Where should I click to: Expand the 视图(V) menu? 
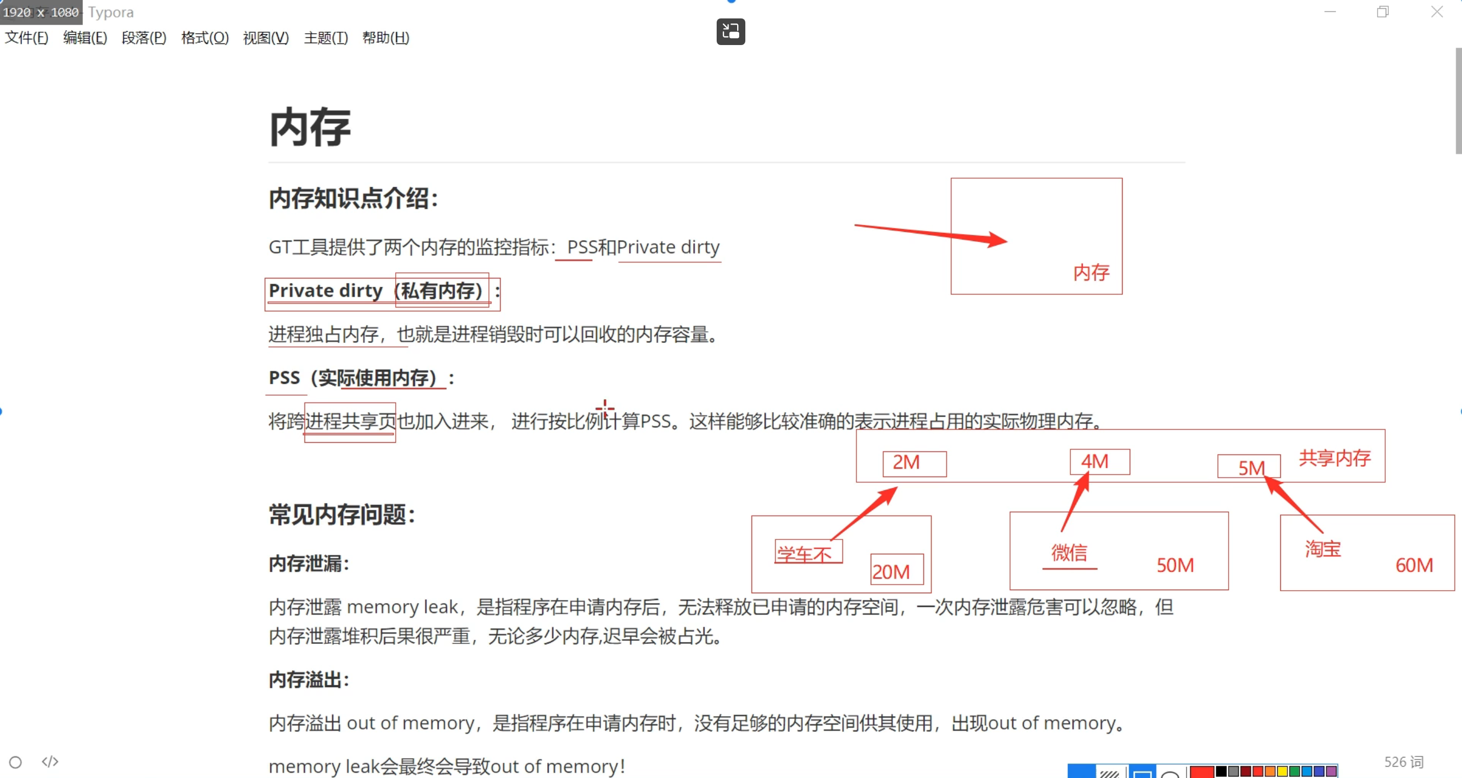266,38
